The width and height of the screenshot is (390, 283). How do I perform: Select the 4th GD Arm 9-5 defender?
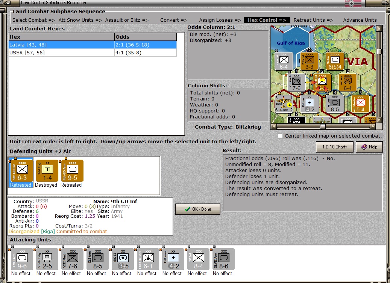click(x=72, y=171)
